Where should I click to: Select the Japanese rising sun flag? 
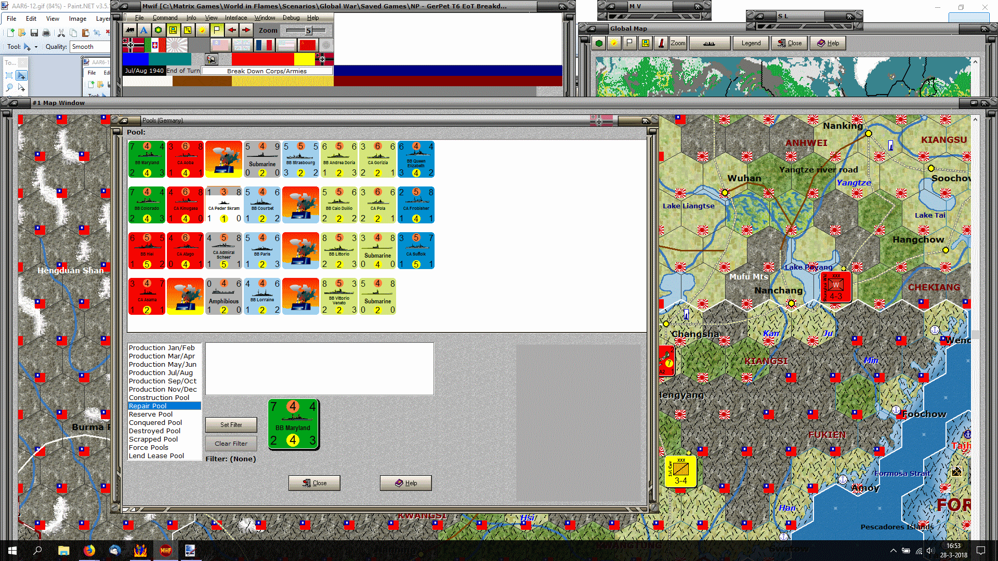177,46
